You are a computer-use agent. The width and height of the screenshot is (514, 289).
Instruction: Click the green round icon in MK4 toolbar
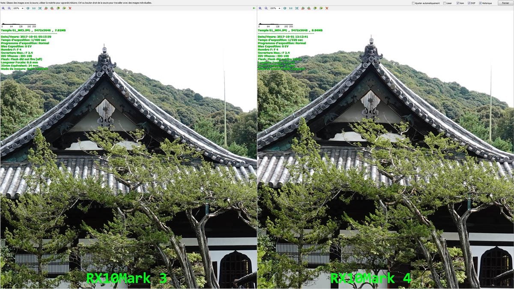(x=315, y=8)
